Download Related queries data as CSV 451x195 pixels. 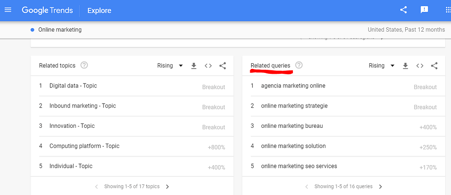tap(406, 66)
